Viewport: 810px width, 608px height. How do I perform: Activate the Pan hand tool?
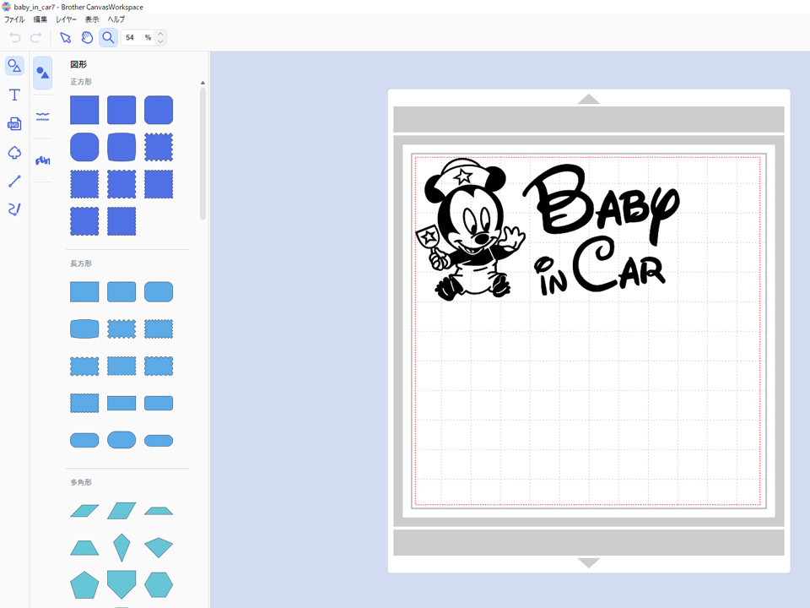point(87,38)
